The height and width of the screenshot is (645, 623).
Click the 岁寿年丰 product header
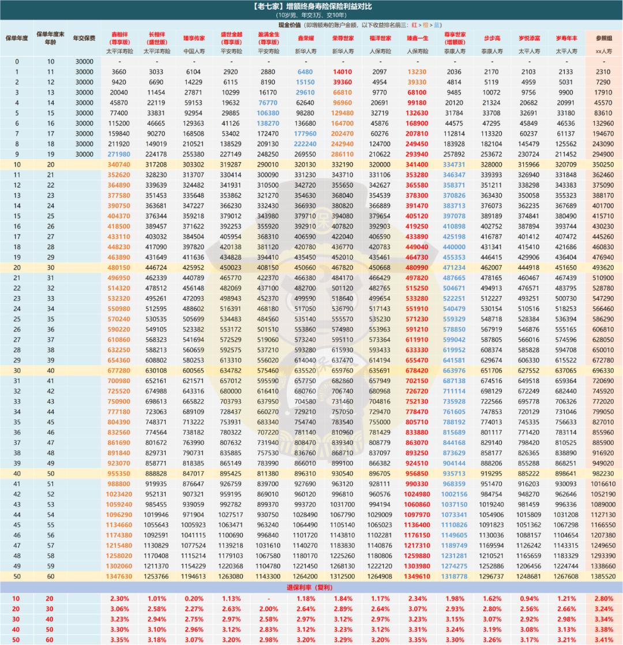click(566, 38)
